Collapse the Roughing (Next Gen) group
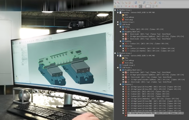This screenshot has width=189, height=120. 120,32
